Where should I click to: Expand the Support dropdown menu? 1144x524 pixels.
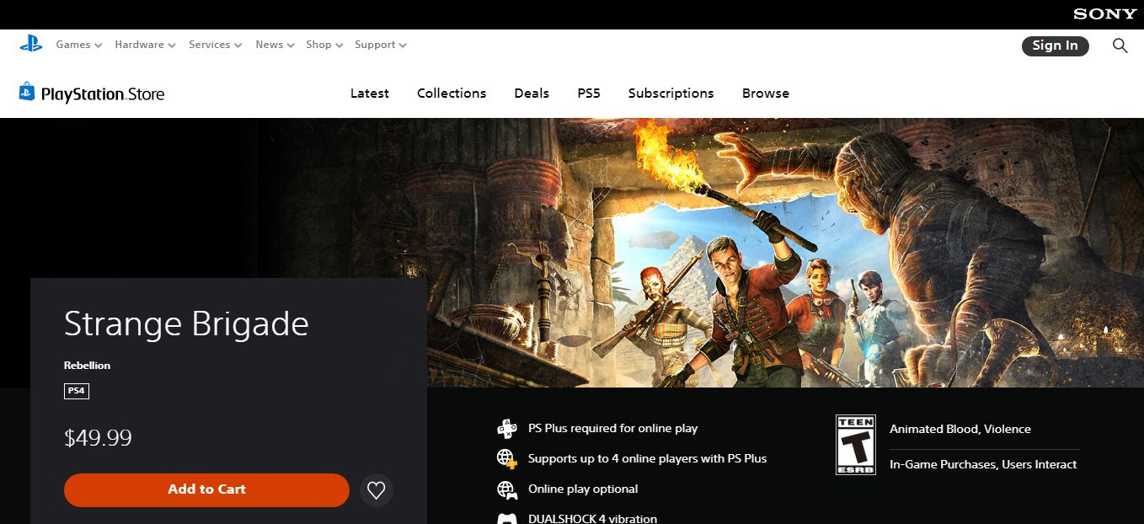381,45
